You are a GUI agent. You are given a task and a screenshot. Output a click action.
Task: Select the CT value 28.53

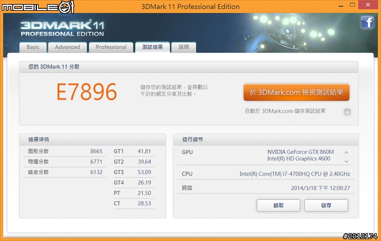click(144, 203)
